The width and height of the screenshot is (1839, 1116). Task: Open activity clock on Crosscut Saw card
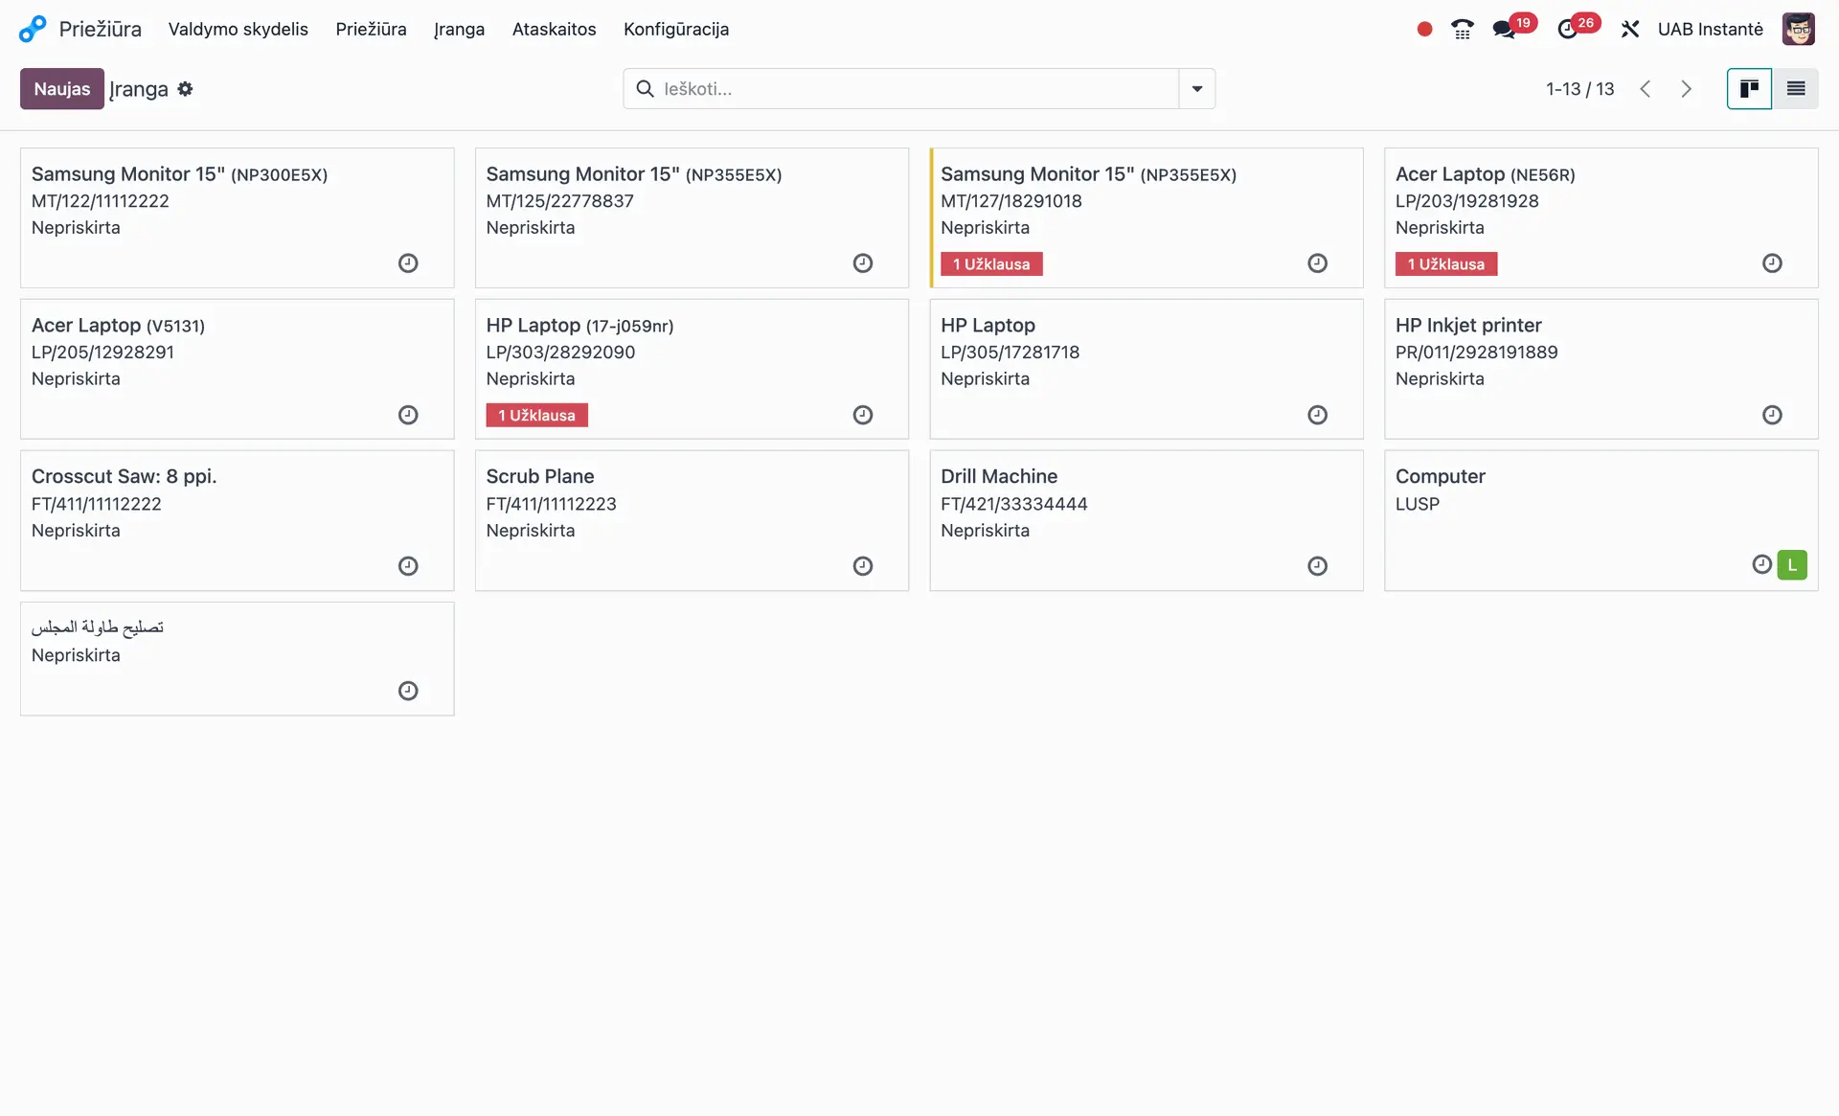(x=408, y=566)
